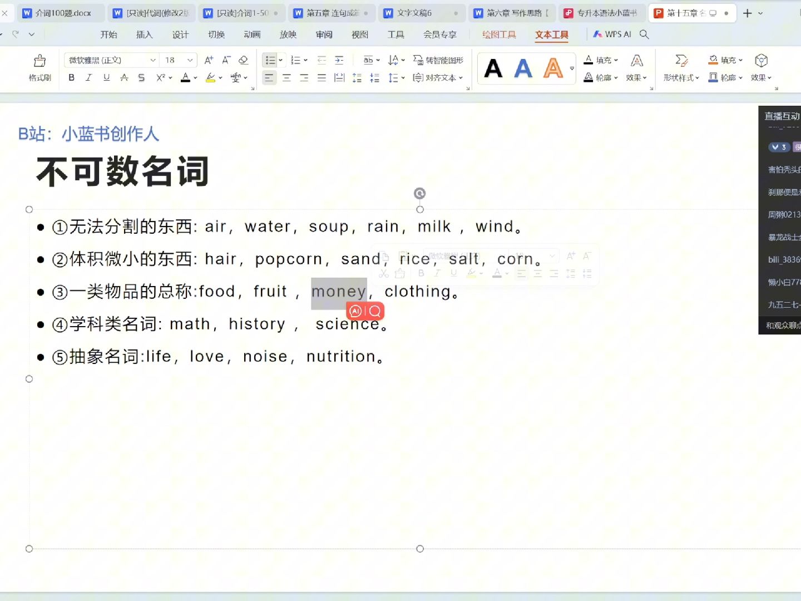
Task: Open new tab with plus button
Action: [747, 13]
